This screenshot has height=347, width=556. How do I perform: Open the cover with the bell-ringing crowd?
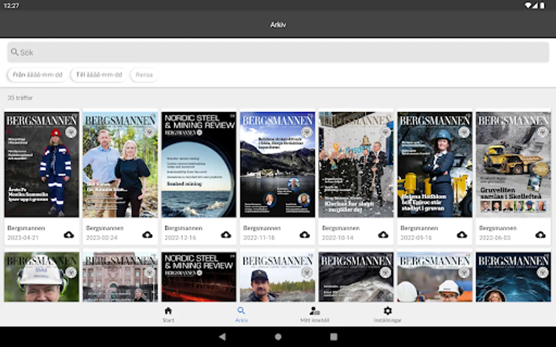click(356, 165)
